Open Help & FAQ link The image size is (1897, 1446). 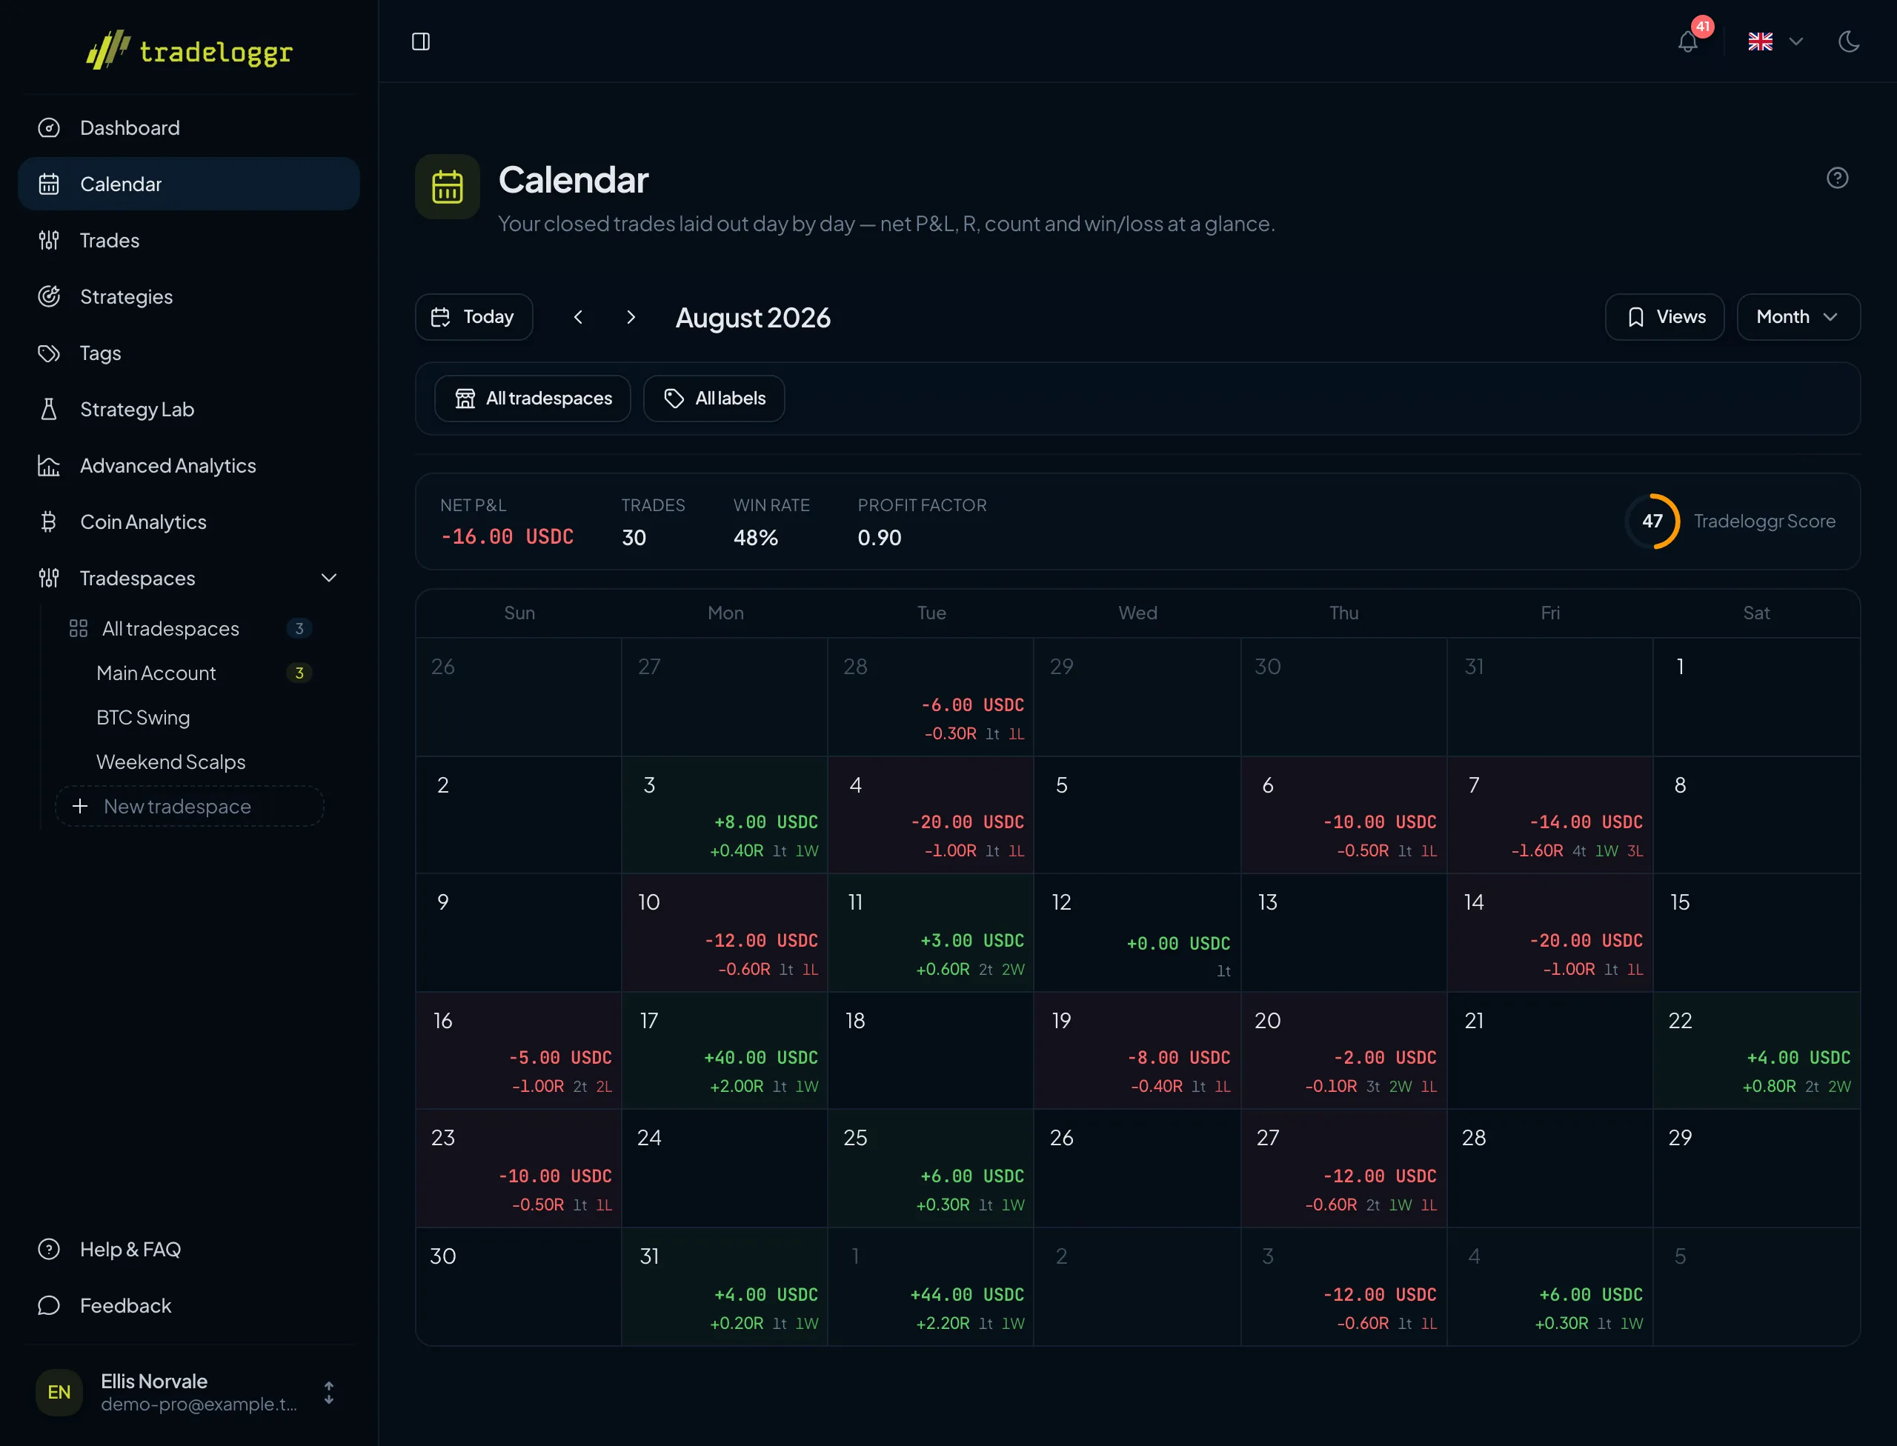click(188, 1249)
